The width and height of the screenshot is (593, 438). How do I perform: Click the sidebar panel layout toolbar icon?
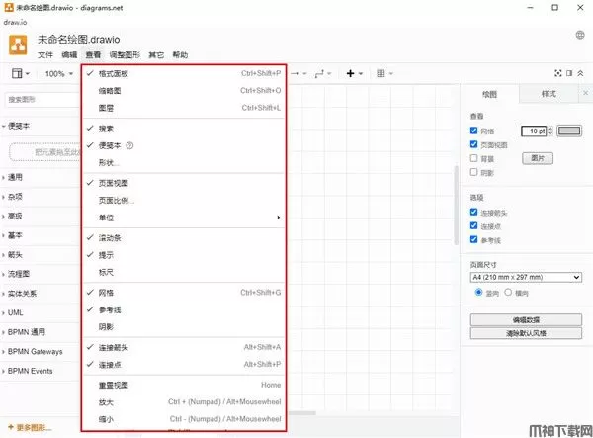(x=20, y=74)
